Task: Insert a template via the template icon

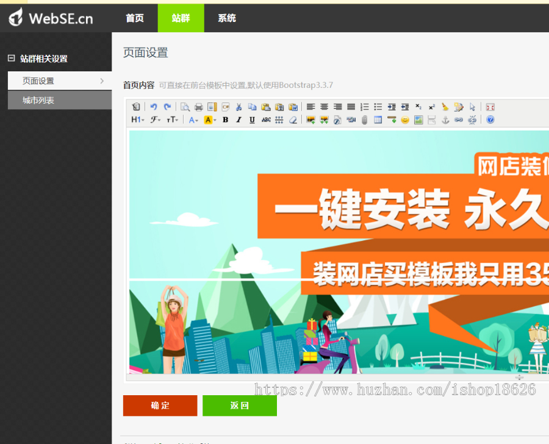Action: click(x=212, y=107)
